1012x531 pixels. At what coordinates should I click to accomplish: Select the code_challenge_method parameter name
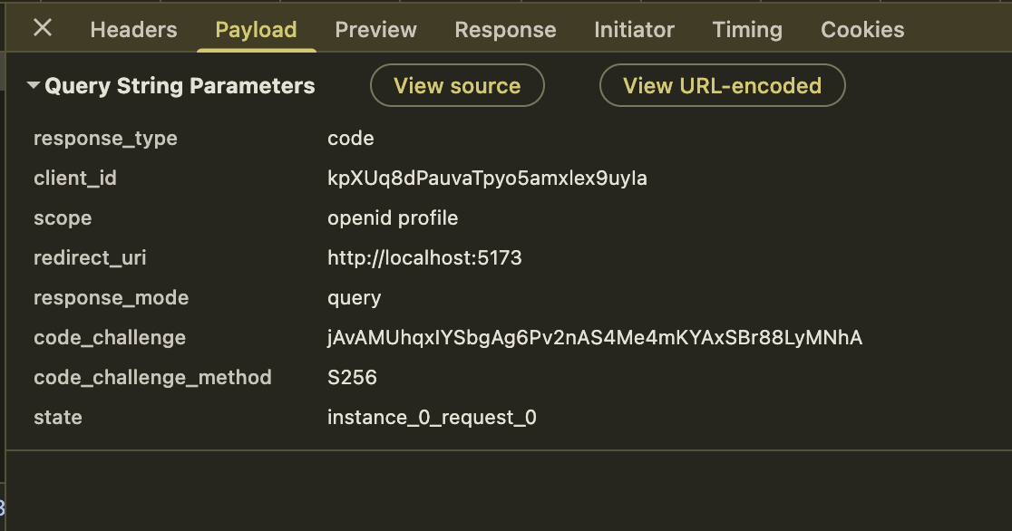pos(152,378)
